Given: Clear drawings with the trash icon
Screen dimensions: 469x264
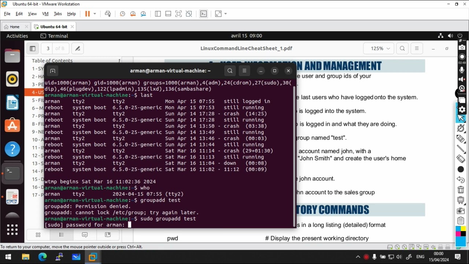Looking at the screenshot, I should point(461,190).
